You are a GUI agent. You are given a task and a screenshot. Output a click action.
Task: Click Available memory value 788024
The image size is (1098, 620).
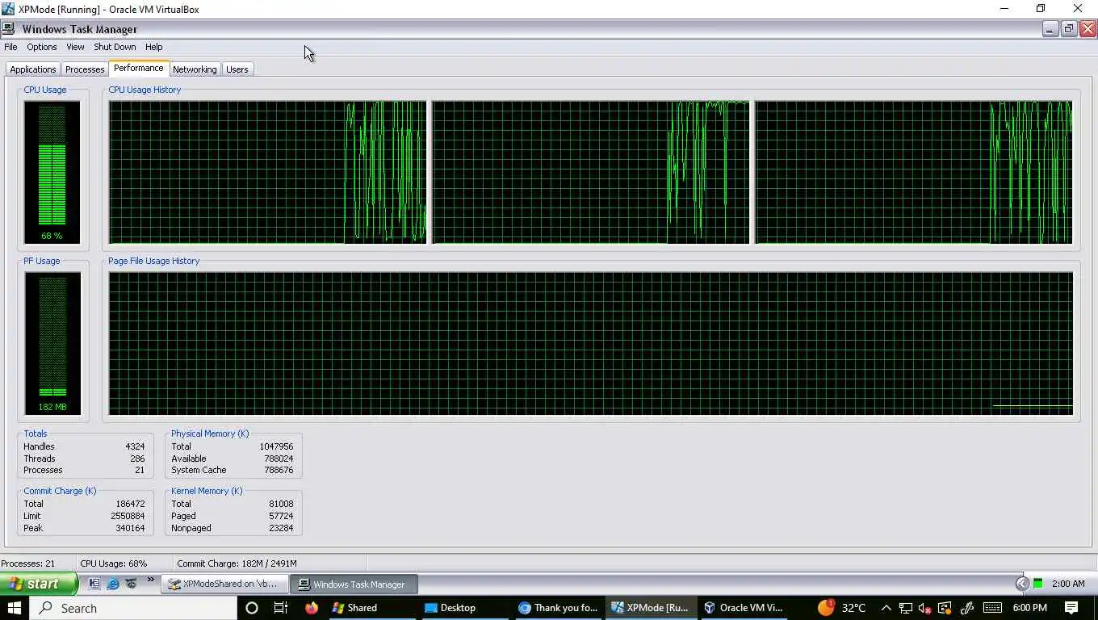279,459
